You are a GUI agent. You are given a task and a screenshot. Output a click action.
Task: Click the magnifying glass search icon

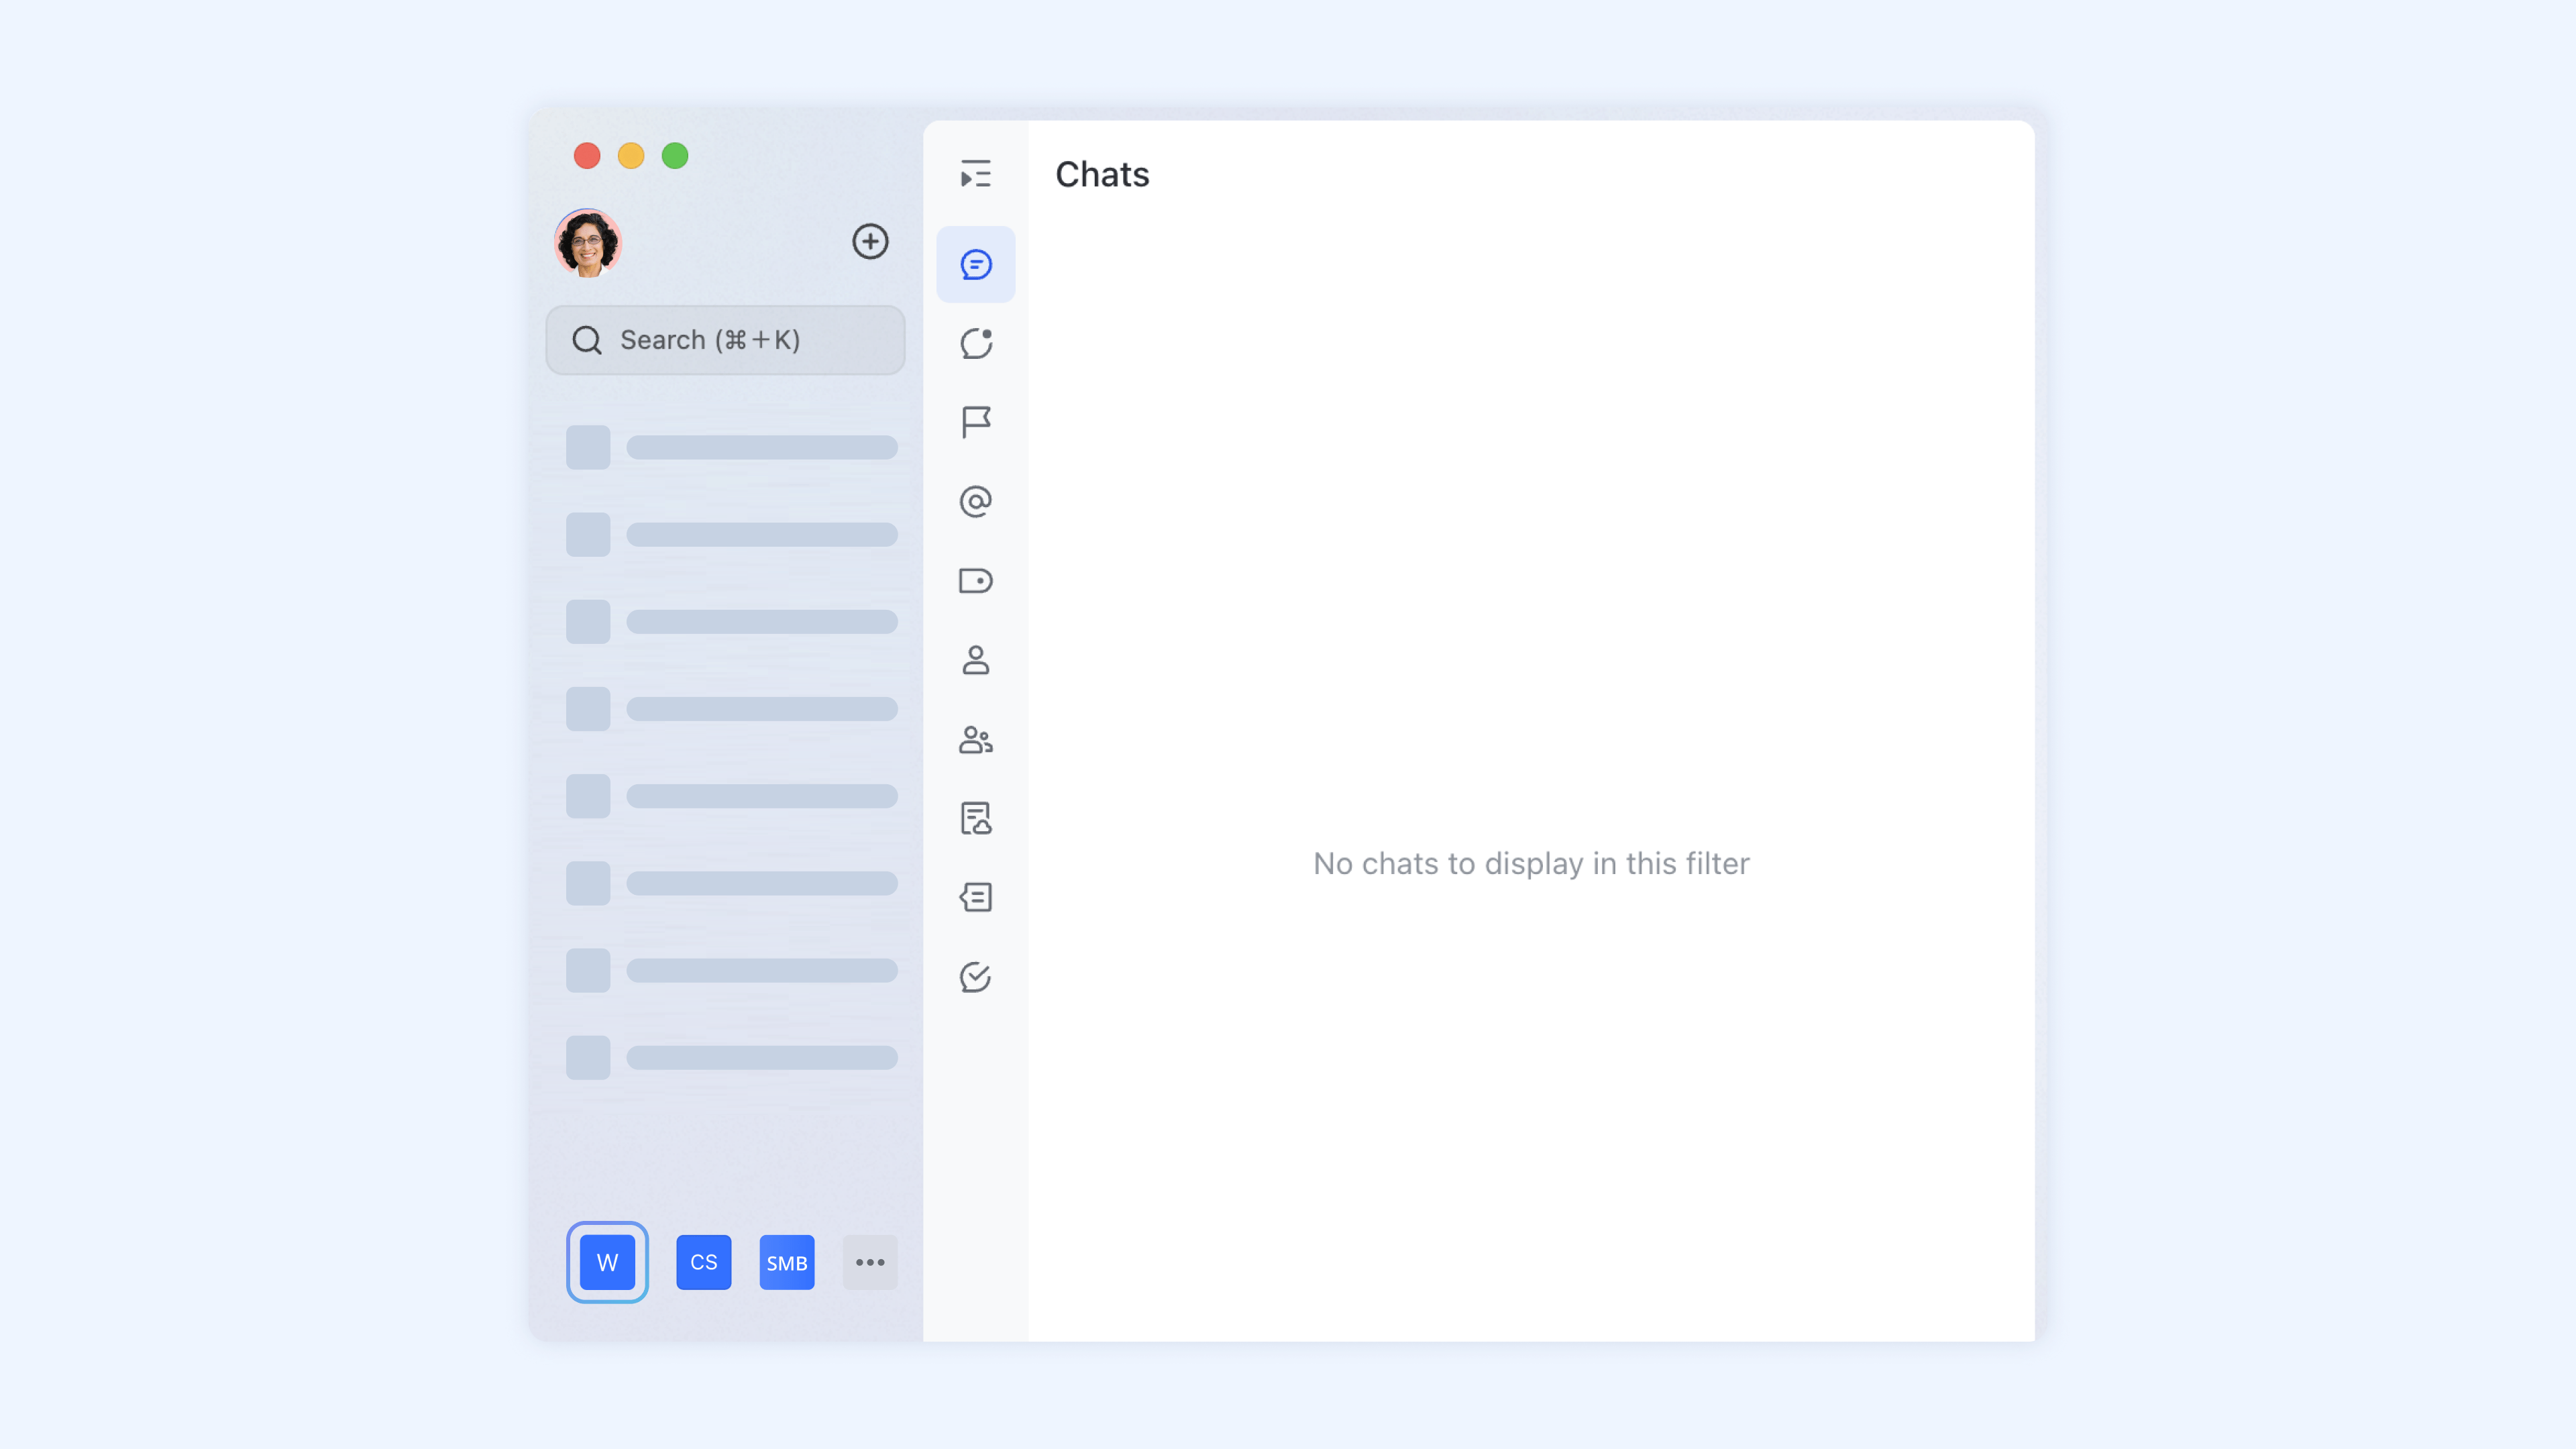[x=587, y=340]
